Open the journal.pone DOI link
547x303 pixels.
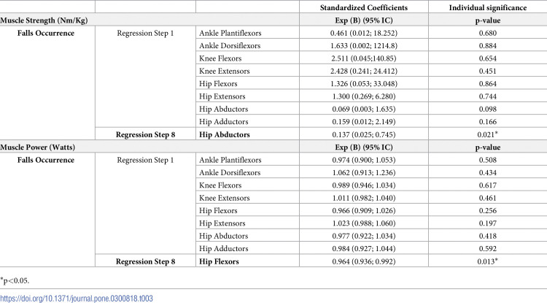coord(77,299)
